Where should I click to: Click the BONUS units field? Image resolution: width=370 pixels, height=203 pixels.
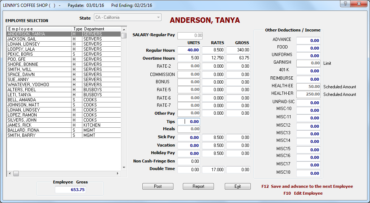tap(189, 82)
